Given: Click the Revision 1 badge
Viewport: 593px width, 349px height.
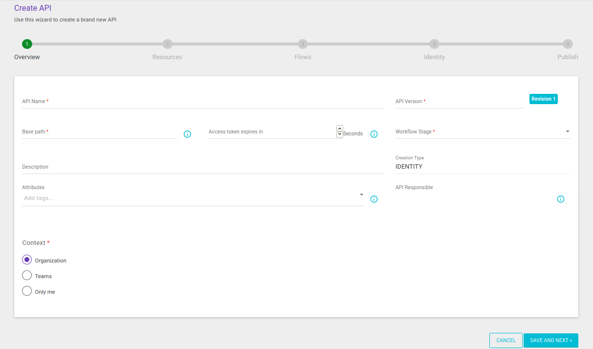Looking at the screenshot, I should pyautogui.click(x=543, y=99).
